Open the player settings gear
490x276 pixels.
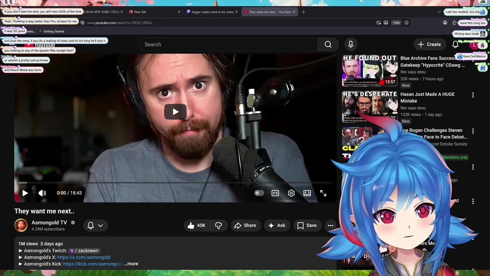[x=291, y=193]
